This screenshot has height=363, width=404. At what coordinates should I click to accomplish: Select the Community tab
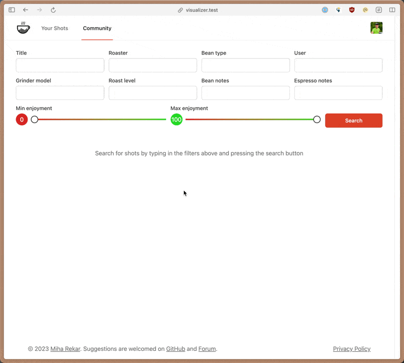(97, 28)
